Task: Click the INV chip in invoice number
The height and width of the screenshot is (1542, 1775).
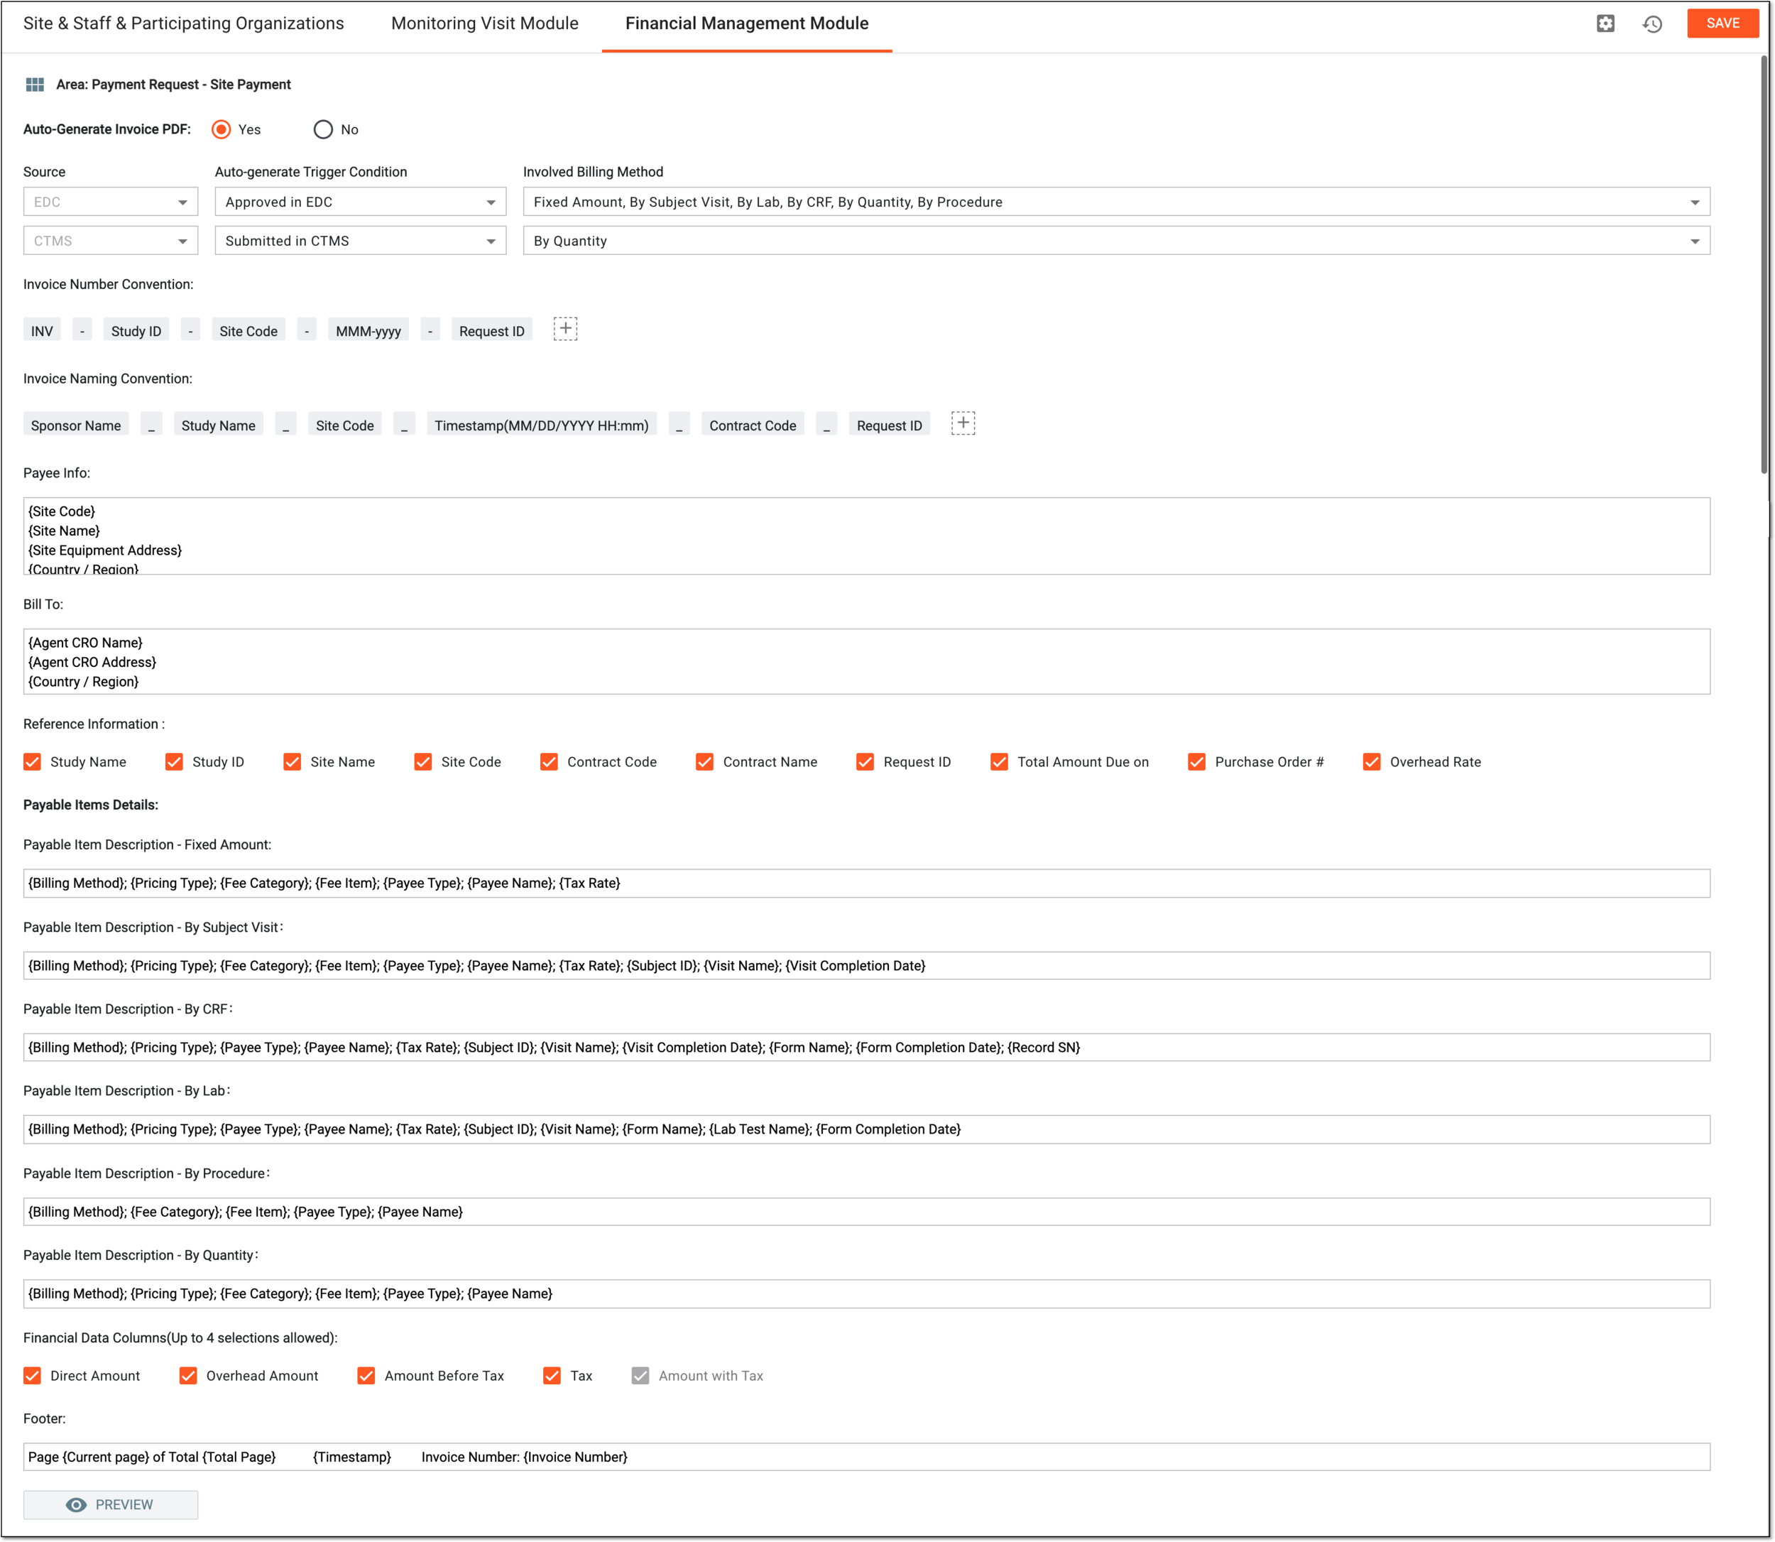Action: [42, 330]
